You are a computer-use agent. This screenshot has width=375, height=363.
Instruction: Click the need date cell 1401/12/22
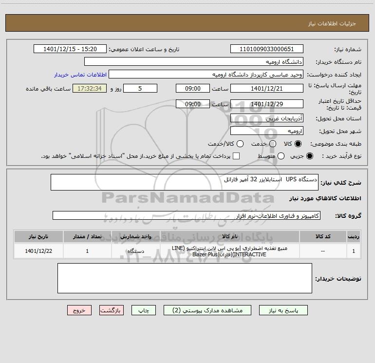click(x=38, y=251)
